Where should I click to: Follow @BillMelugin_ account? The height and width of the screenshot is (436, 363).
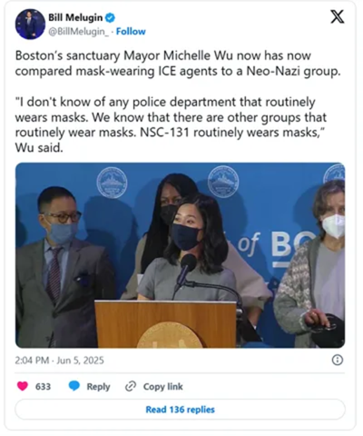click(x=131, y=32)
